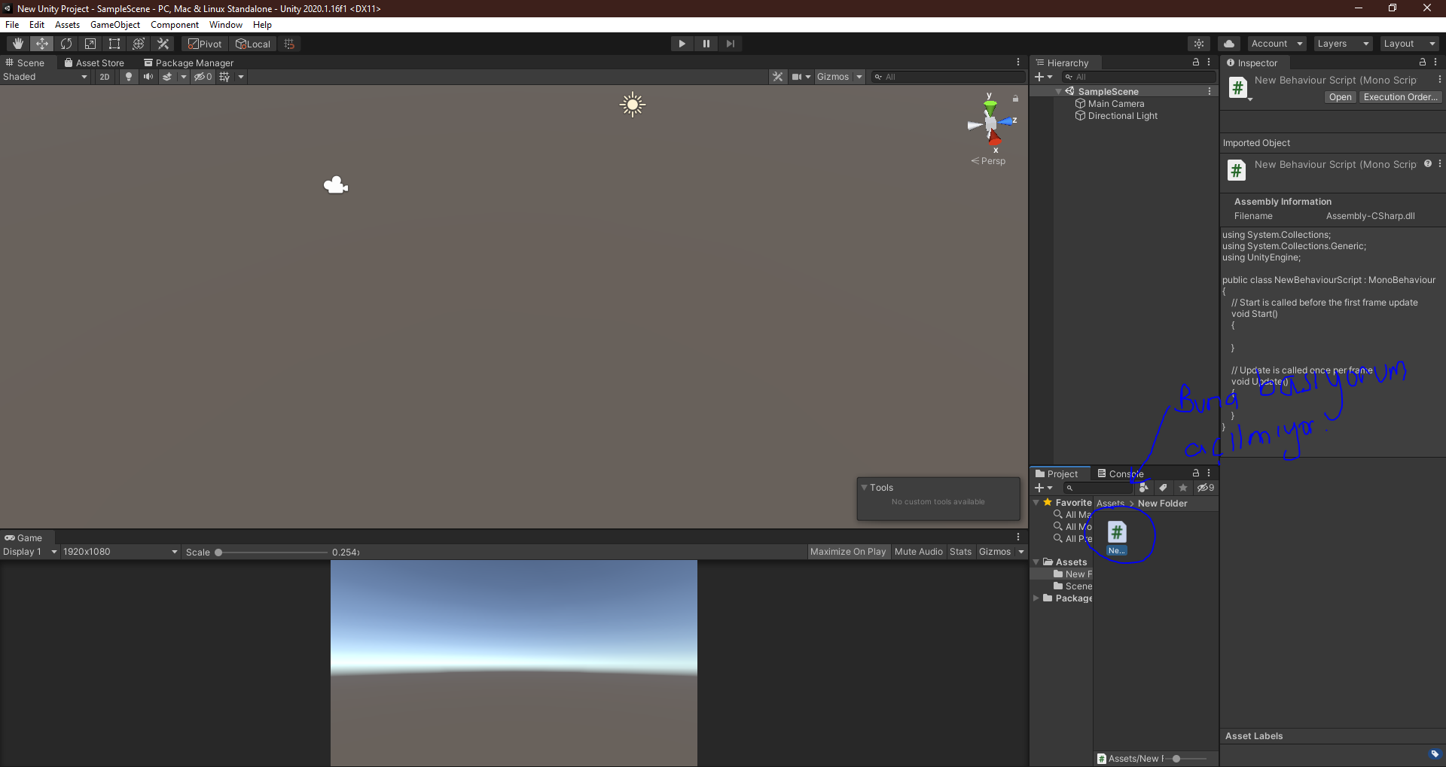Click the scene orientation gizmo cube
This screenshot has width=1446, height=767.
point(991,123)
